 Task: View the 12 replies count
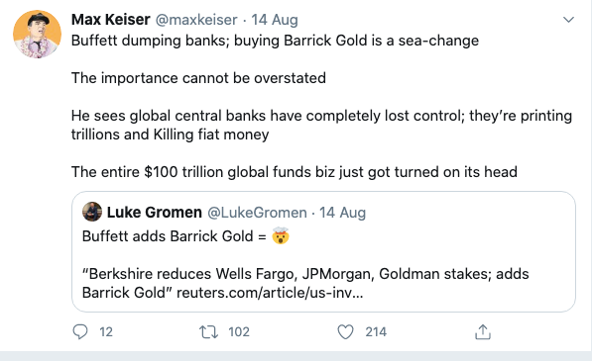coord(106,331)
